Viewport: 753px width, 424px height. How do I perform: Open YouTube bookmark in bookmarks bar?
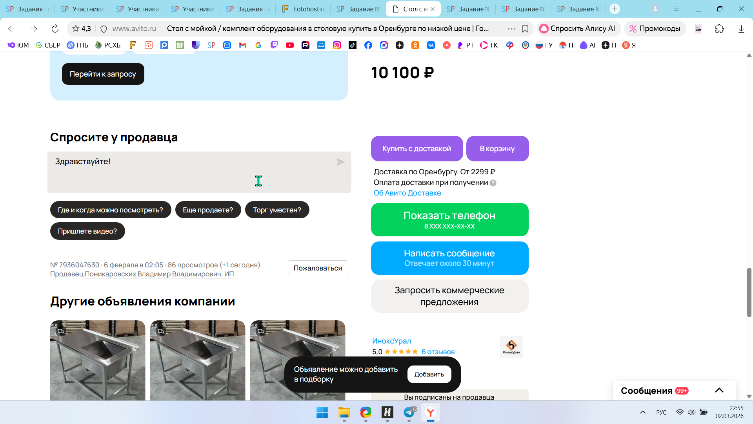tap(290, 45)
